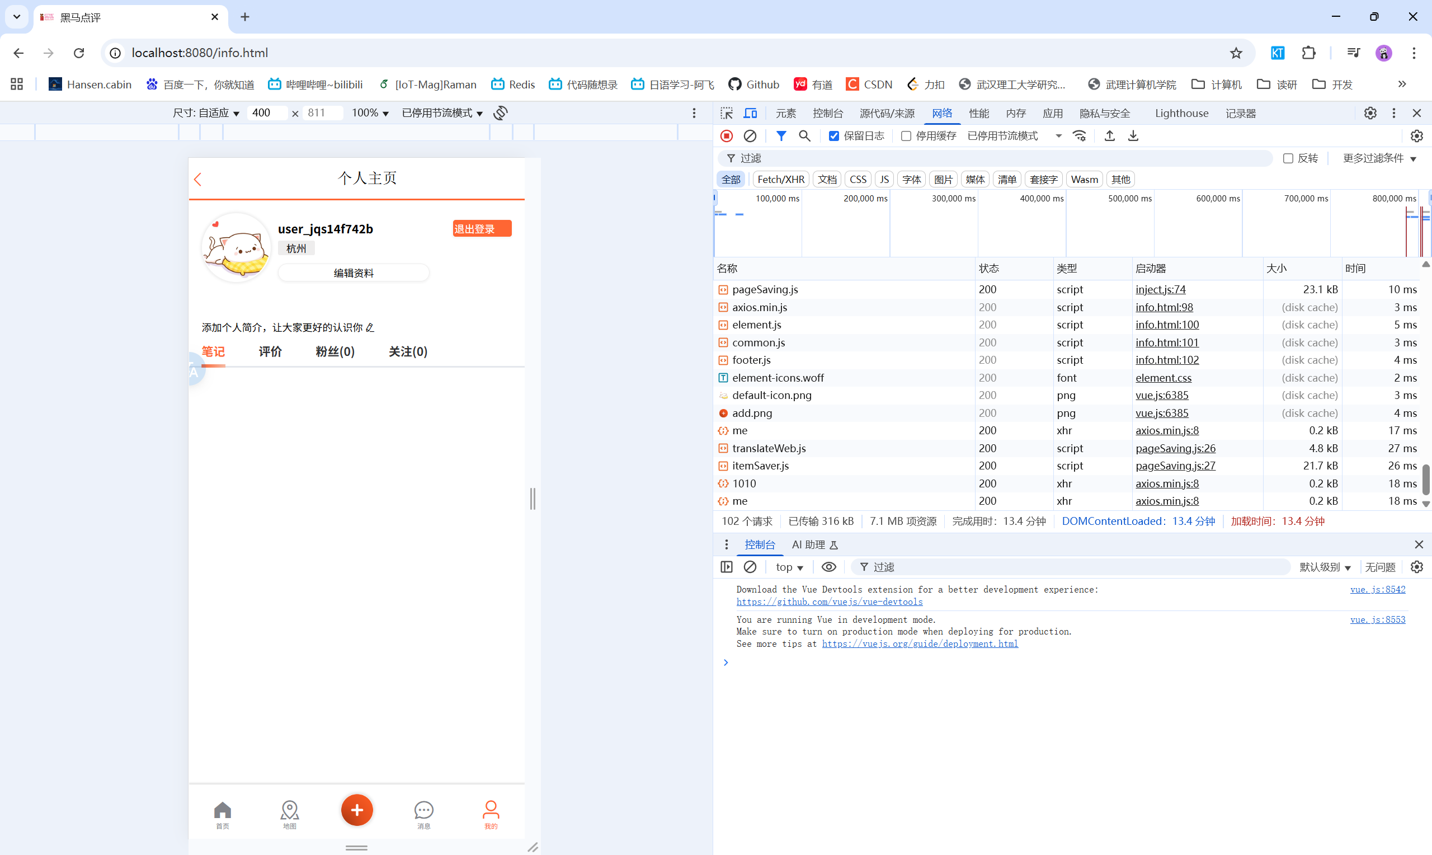Open the network search magnifier icon
The image size is (1432, 855).
[804, 136]
